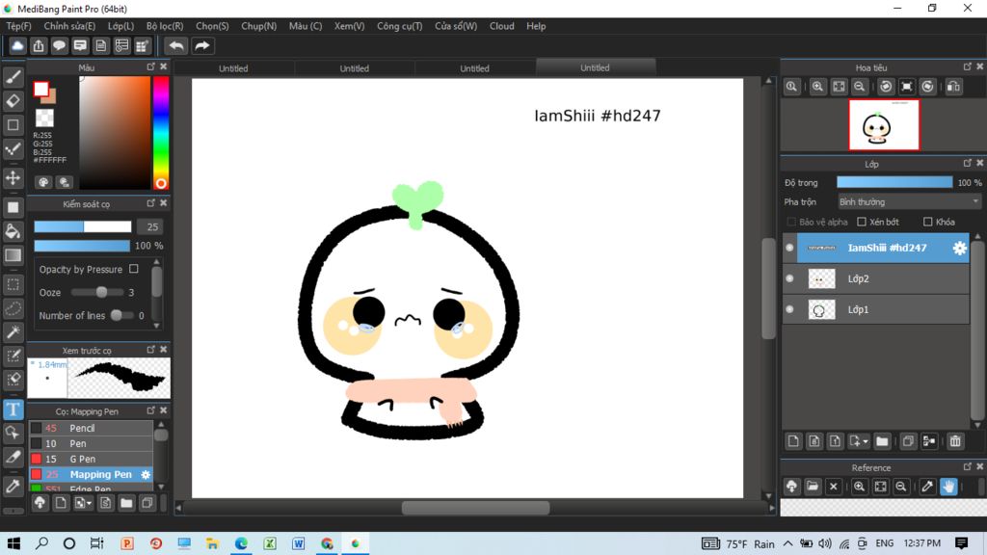Viewport: 987px width, 555px height.
Task: Switch to the first Untitled tab
Action: pos(233,68)
